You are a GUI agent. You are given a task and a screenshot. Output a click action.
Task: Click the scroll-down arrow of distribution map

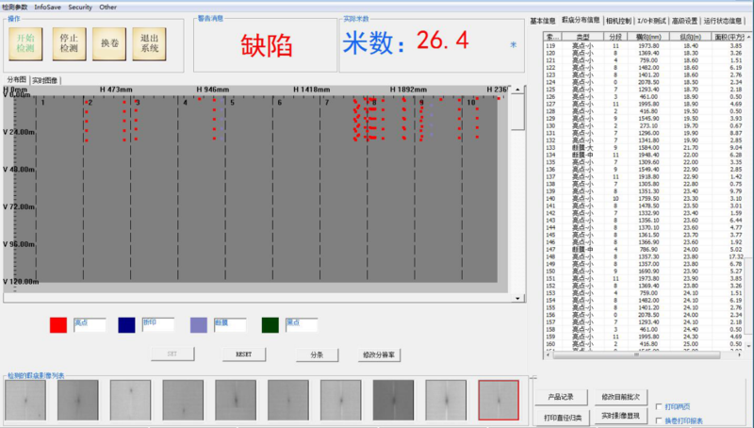click(x=516, y=298)
